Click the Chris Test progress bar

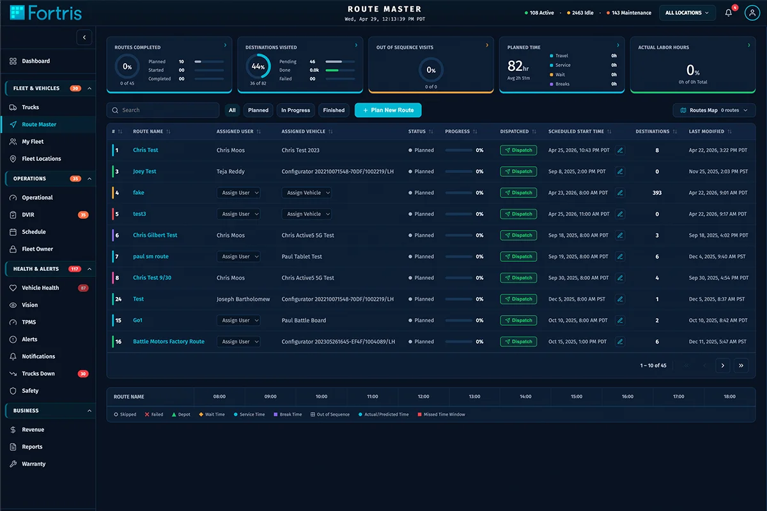(x=459, y=150)
